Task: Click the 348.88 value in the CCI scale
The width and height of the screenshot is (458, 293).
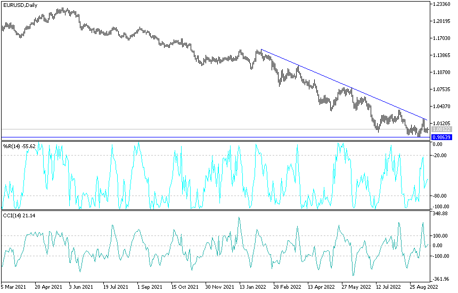Action: [440, 214]
